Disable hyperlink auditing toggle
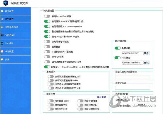This screenshot has height=114, width=163. pos(47,67)
